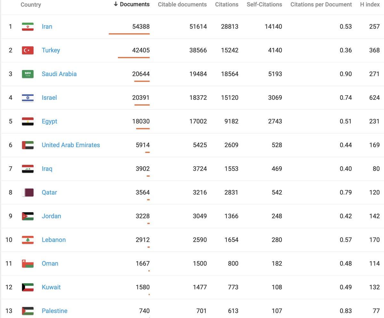Click the Egypt flag icon
Screen dimensions: 384x318
(x=28, y=121)
